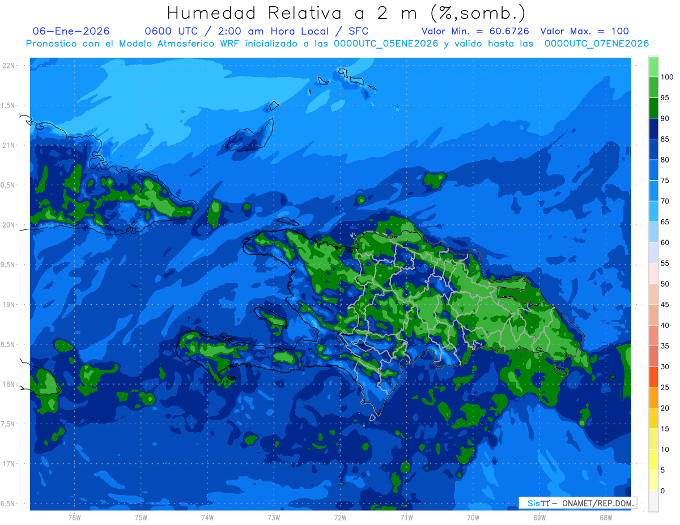
Task: Click the legend value '45'
Action: (x=665, y=305)
